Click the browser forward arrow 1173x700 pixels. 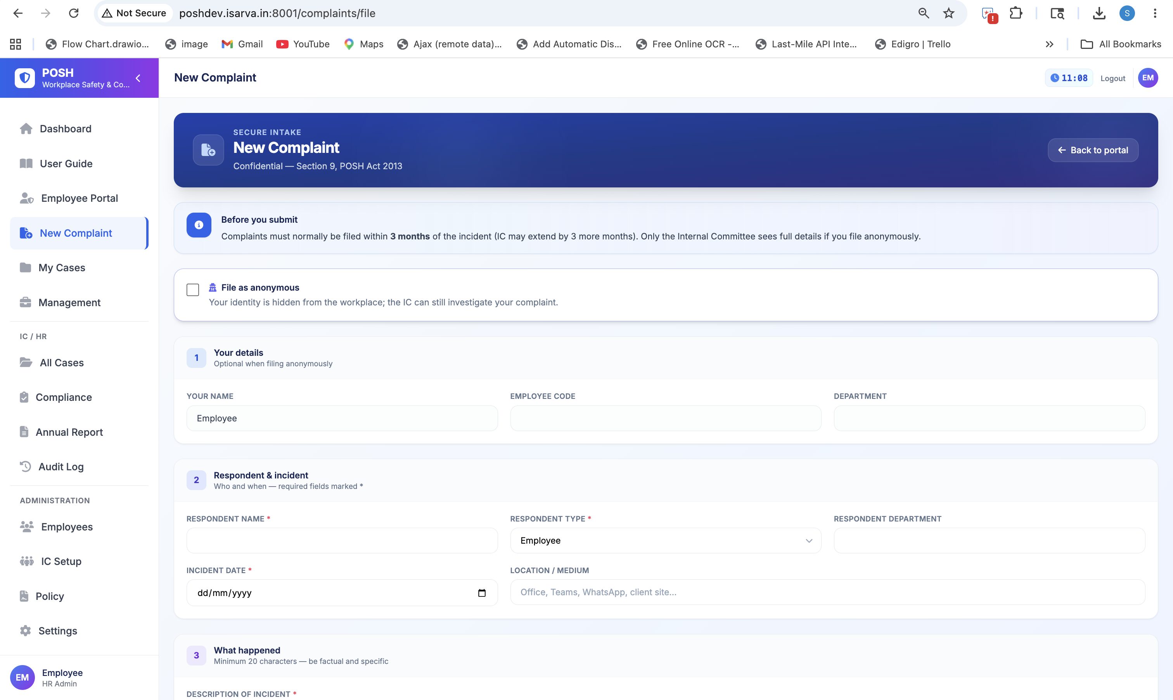[x=46, y=13]
